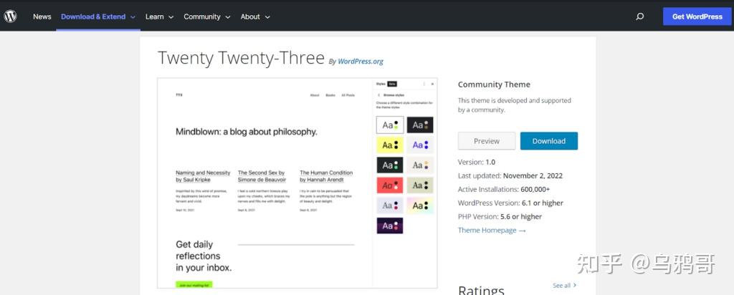Open the search magnifier icon
This screenshot has width=734, height=295.
coord(639,16)
